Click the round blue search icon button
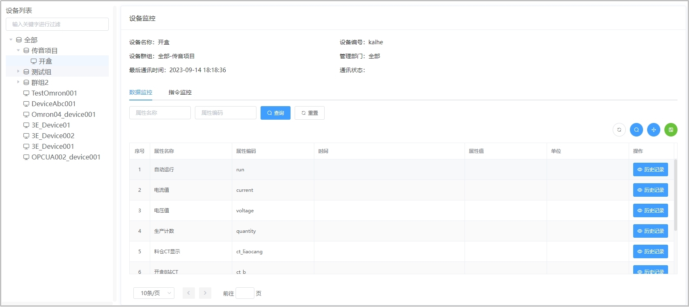Image resolution: width=689 pixels, height=307 pixels. coord(636,130)
